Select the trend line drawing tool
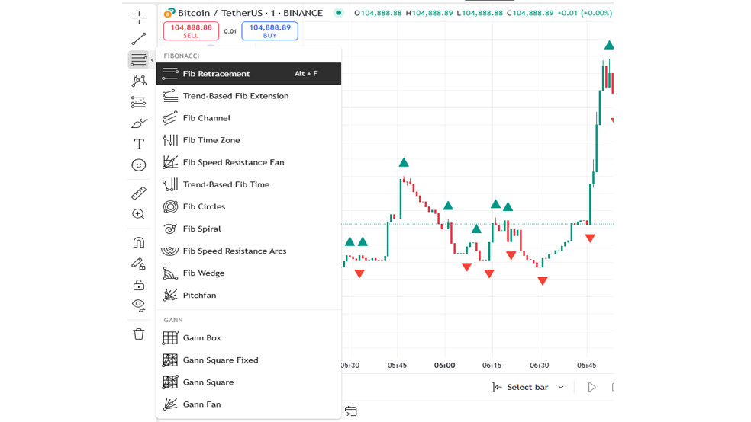The image size is (751, 422). pyautogui.click(x=139, y=39)
